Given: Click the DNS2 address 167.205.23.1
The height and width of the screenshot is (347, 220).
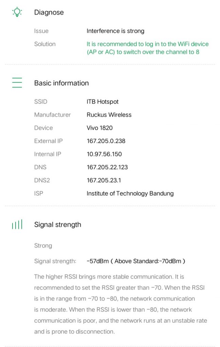Looking at the screenshot, I should (x=104, y=181).
